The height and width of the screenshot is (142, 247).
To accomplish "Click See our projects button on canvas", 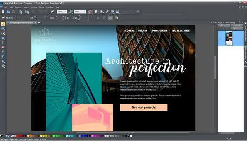I will click(144, 108).
